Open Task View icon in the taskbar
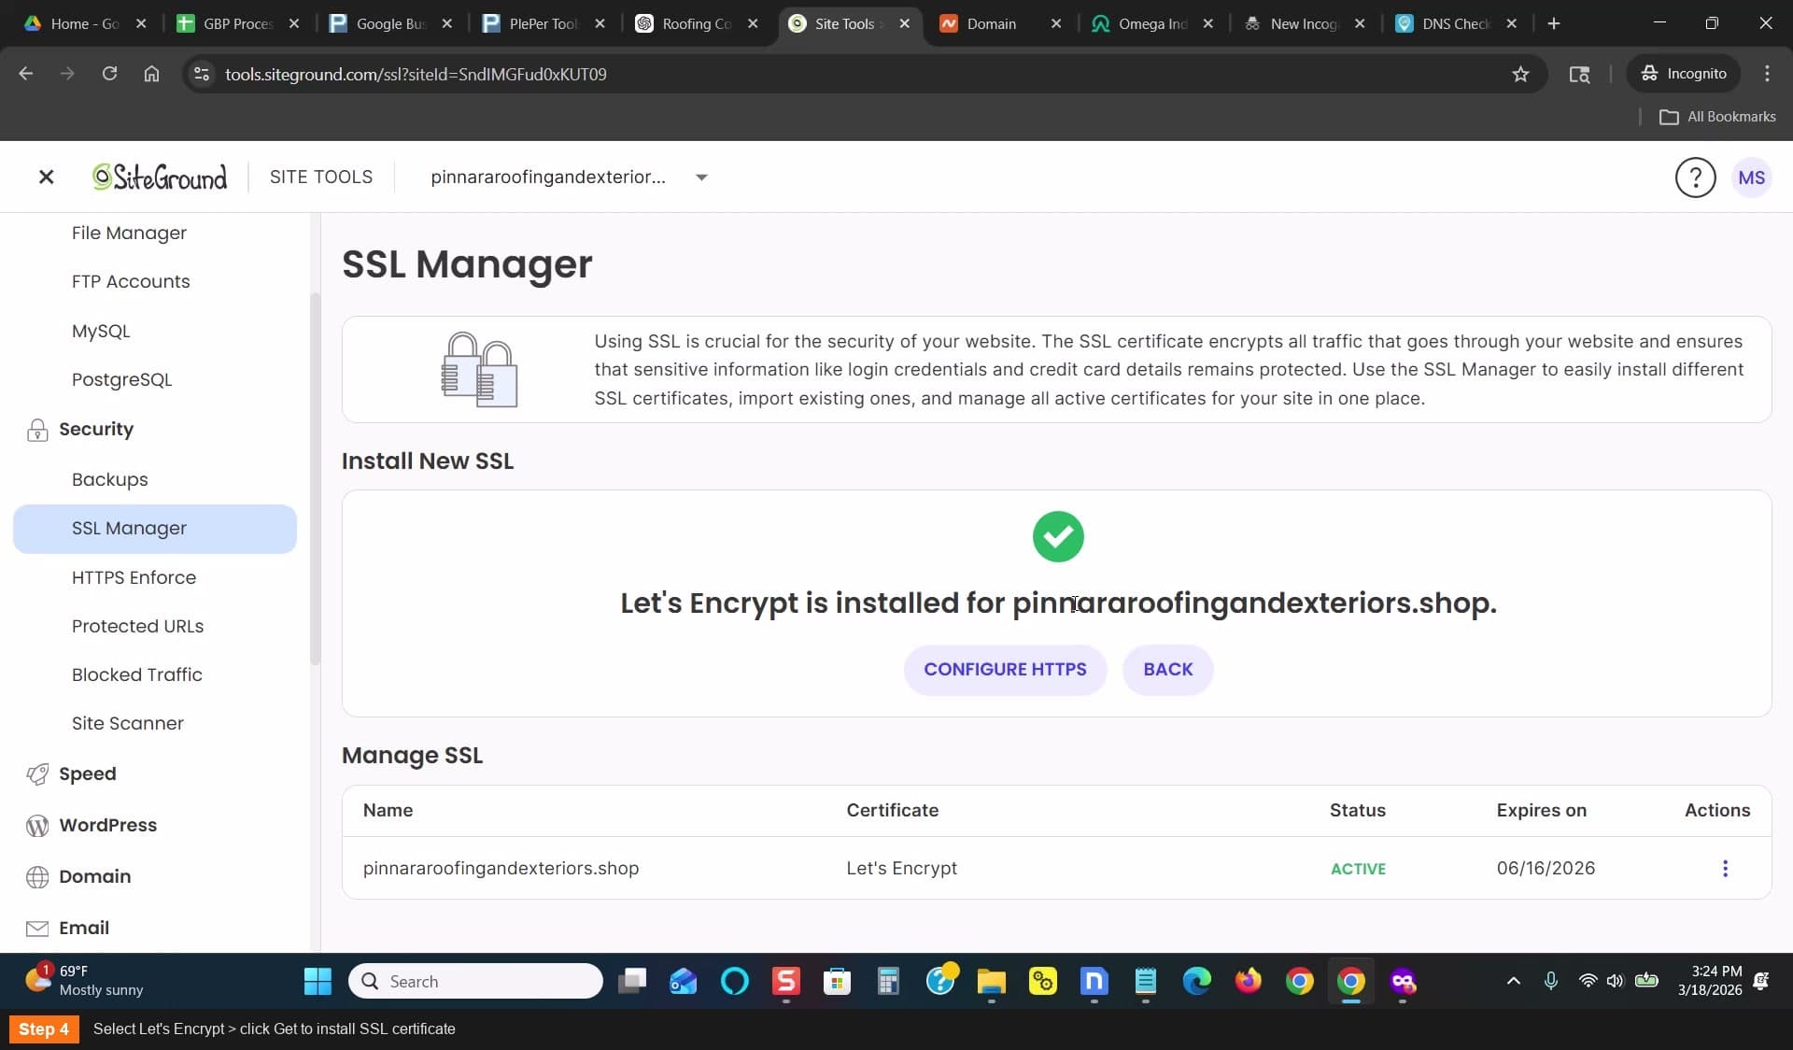Screen dimensions: 1793x1050 [x=632, y=981]
